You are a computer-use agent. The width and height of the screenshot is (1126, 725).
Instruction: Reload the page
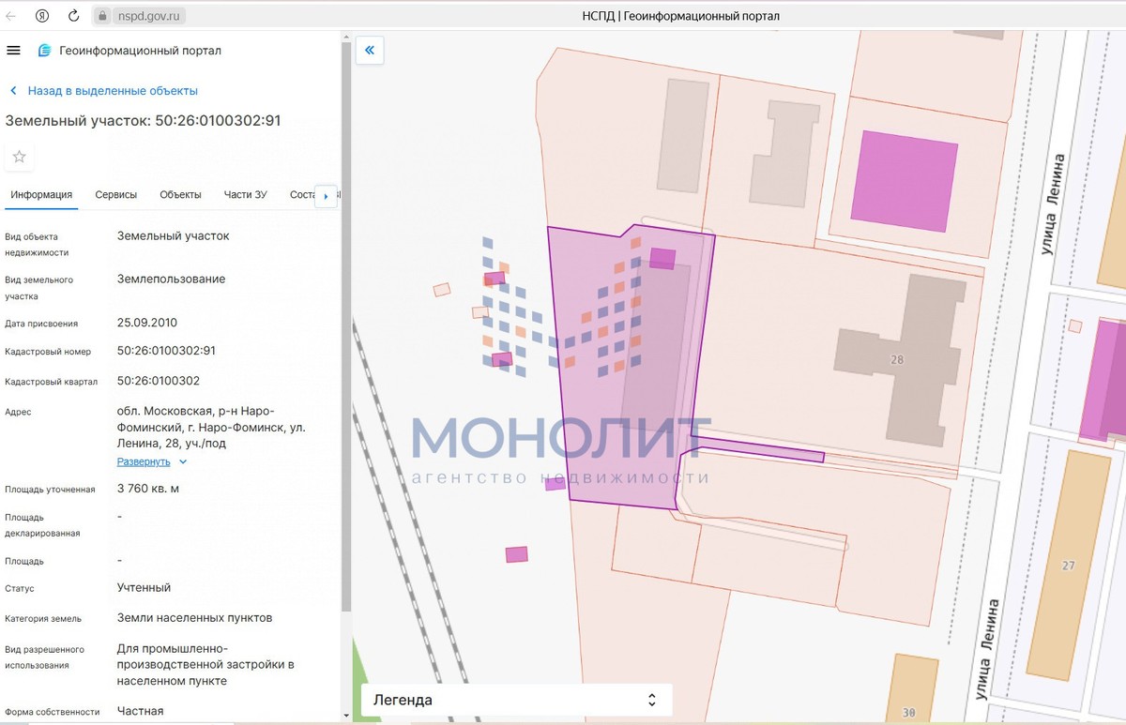73,16
